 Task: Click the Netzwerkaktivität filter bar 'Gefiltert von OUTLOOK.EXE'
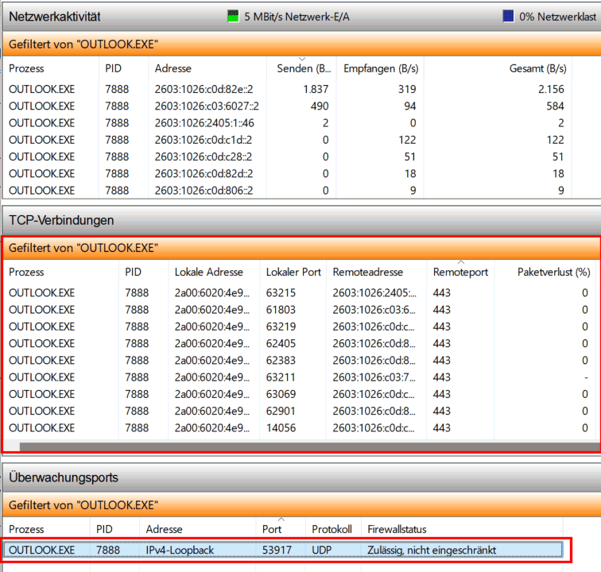300,44
